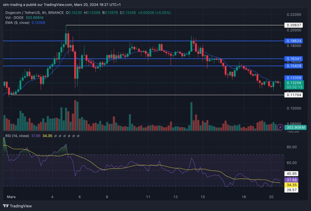Select the 0.18624 blue level label
This screenshot has height=211, width=311.
294,41
